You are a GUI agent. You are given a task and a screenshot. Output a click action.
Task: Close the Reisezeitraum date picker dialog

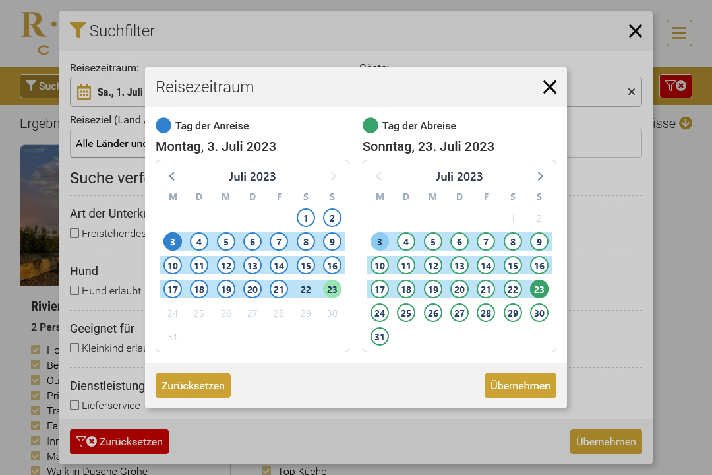coord(549,87)
